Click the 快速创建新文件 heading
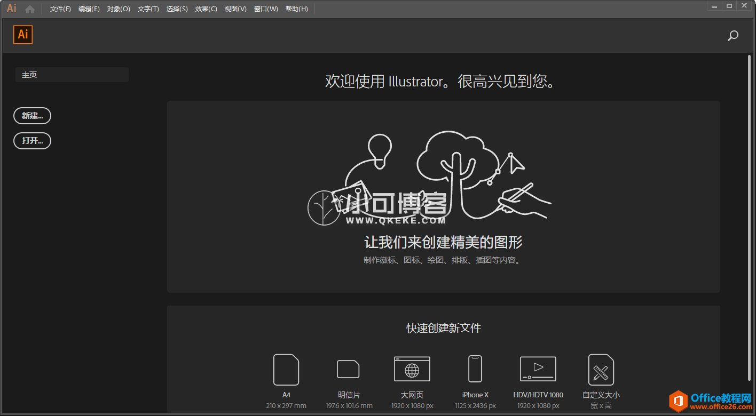Image resolution: width=756 pixels, height=416 pixels. coord(444,328)
